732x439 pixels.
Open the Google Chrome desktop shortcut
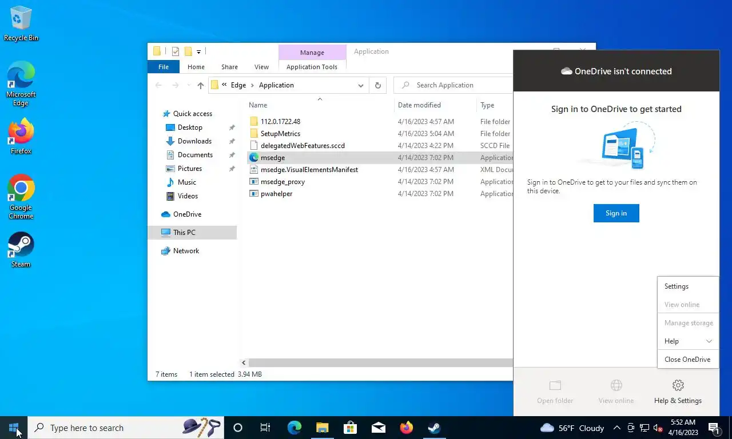pos(21,197)
